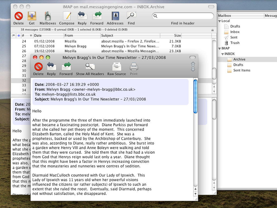Click the Find magnifier icon
The width and height of the screenshot is (277, 208).
[x=131, y=15]
